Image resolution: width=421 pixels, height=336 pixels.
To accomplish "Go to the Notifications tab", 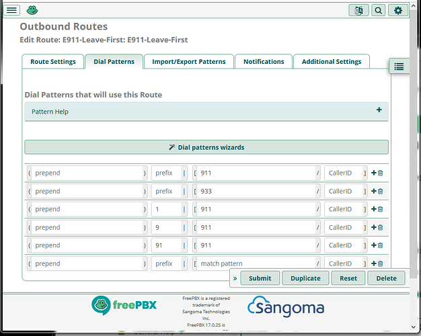I will (264, 62).
